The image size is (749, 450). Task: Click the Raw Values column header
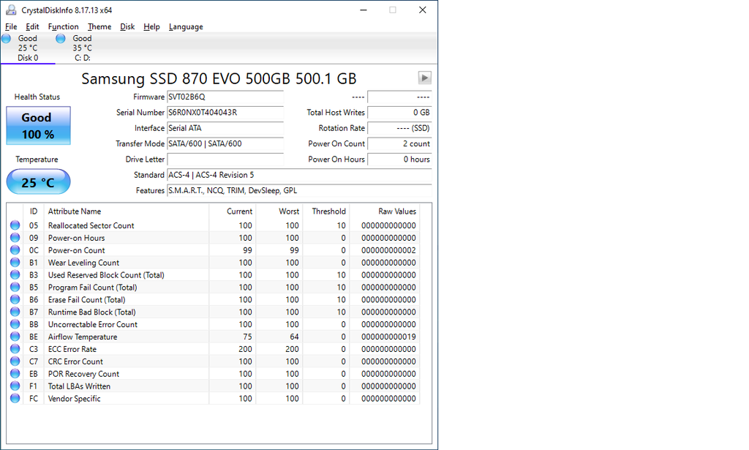click(396, 211)
